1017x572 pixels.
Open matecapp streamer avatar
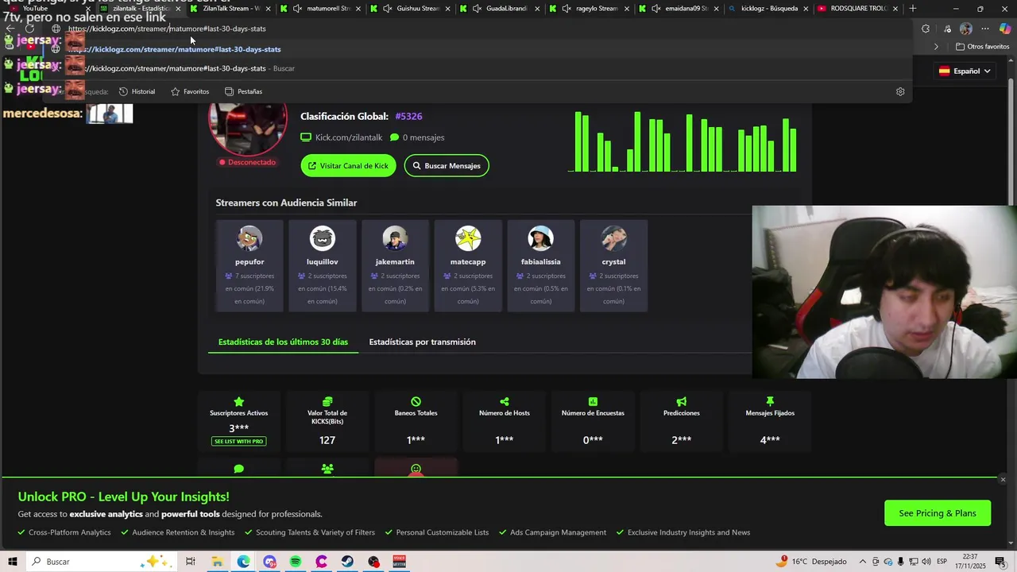468,238
